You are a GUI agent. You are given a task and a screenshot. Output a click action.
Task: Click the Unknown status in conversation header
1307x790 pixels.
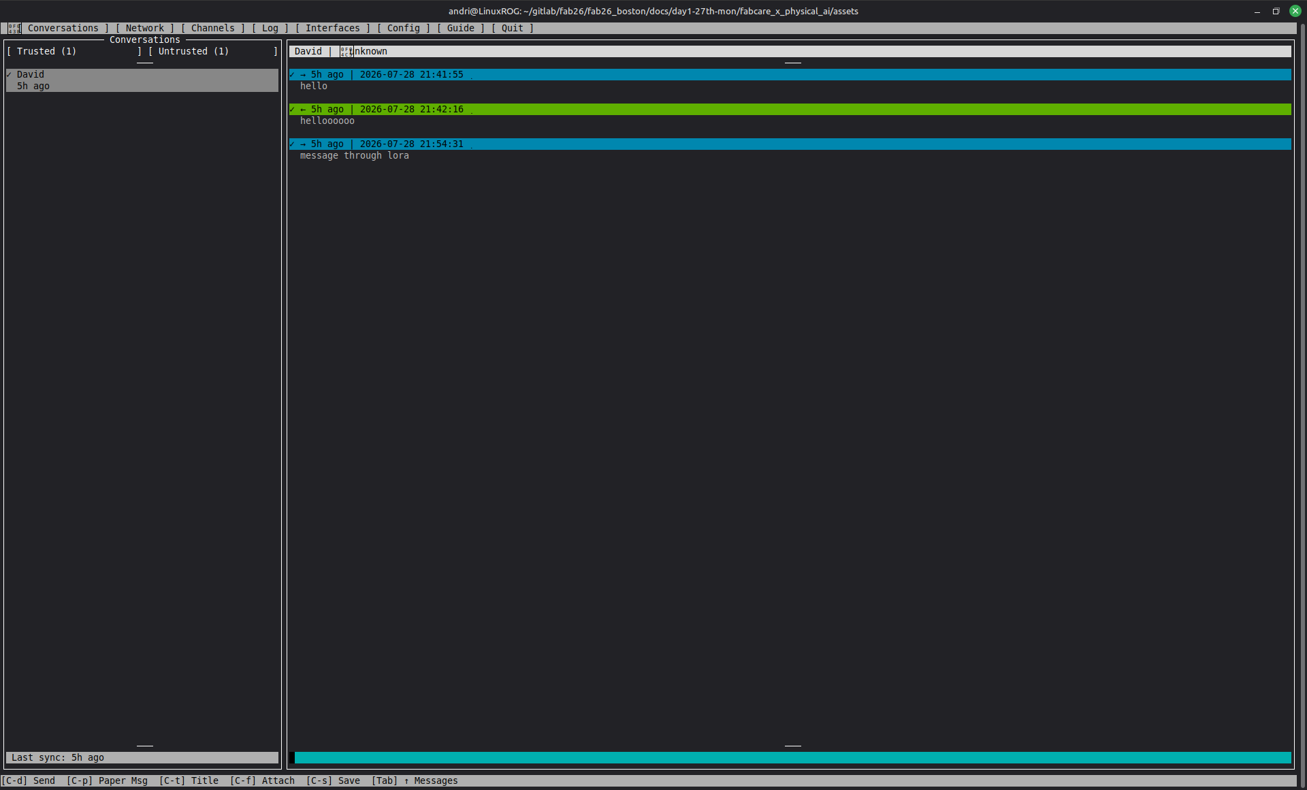[x=370, y=51]
